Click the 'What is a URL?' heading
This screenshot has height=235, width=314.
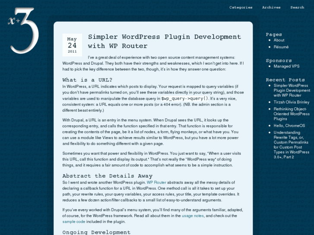point(87,80)
